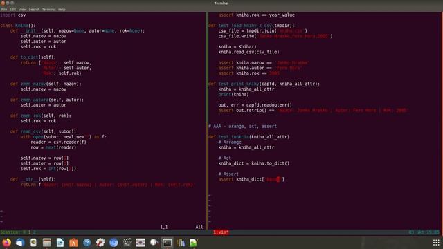Open the Files manager in the dock

click(46, 243)
